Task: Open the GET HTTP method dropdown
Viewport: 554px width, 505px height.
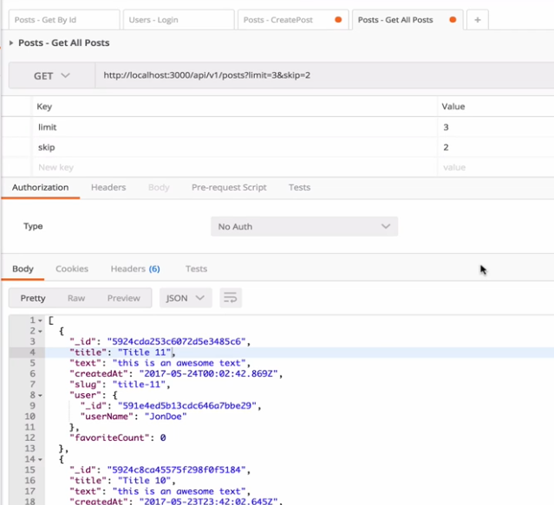Action: pos(52,76)
